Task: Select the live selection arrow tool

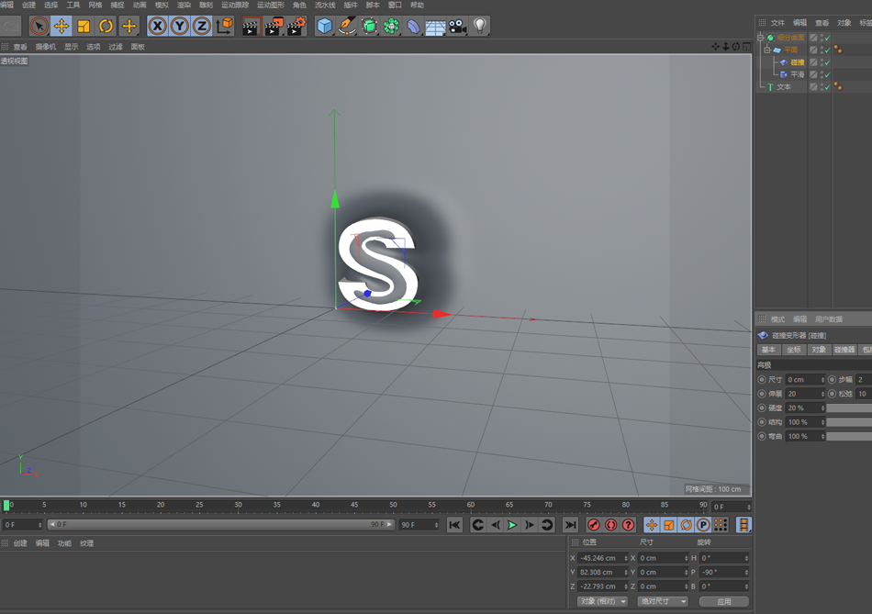Action: (x=39, y=26)
